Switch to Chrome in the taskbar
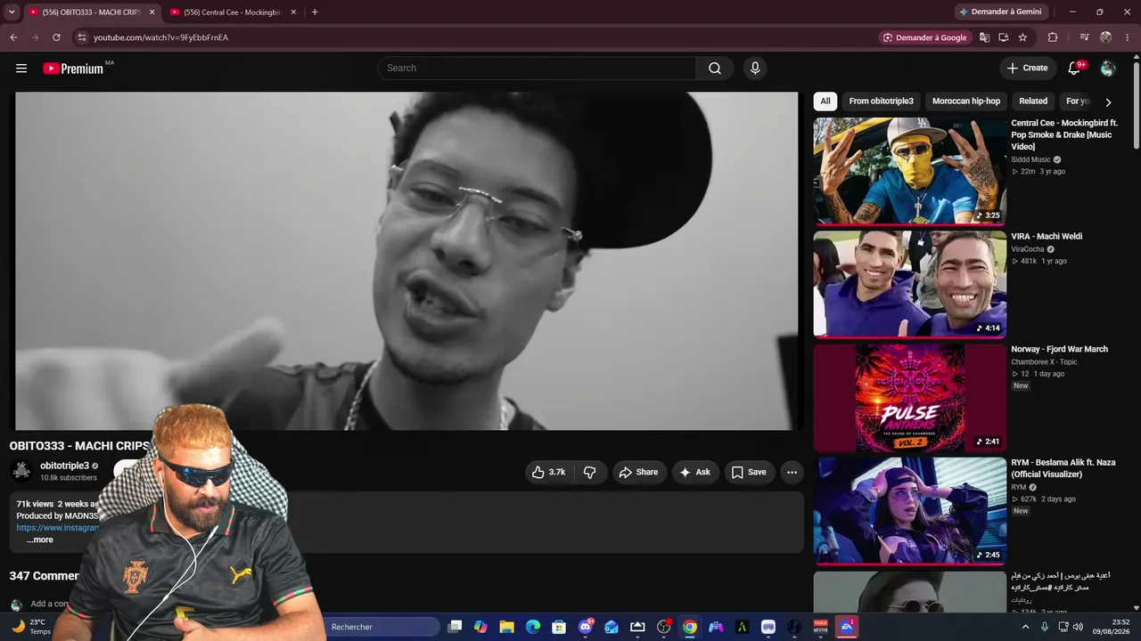Screen dimensions: 1141x641 coord(690,627)
